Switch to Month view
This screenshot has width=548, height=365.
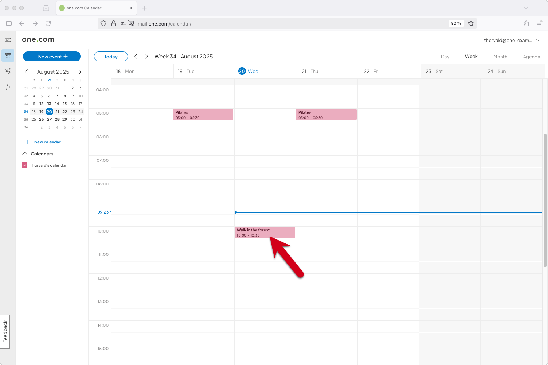500,57
